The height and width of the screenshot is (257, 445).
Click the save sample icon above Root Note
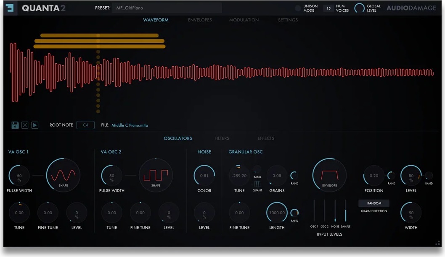pyautogui.click(x=14, y=125)
